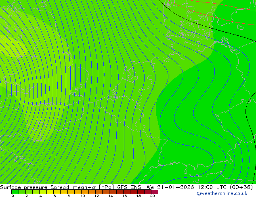Select the bright yellow legend swatch before 6
The height and width of the screenshot is (197, 256).
pos(50,192)
